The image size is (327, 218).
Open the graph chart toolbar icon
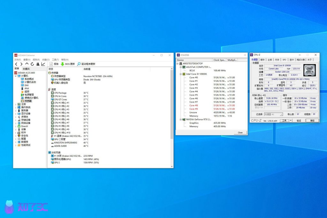(x=43, y=64)
